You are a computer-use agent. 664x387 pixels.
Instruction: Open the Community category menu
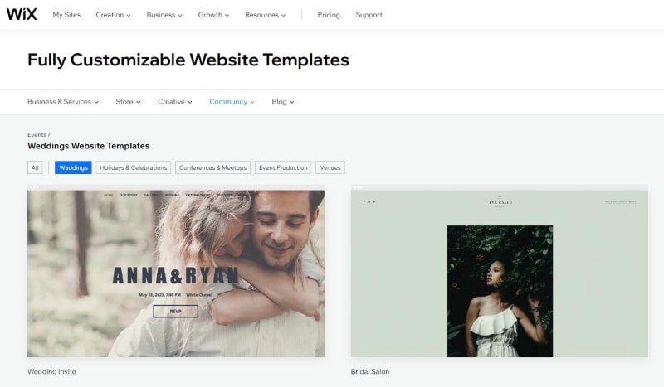(x=232, y=101)
